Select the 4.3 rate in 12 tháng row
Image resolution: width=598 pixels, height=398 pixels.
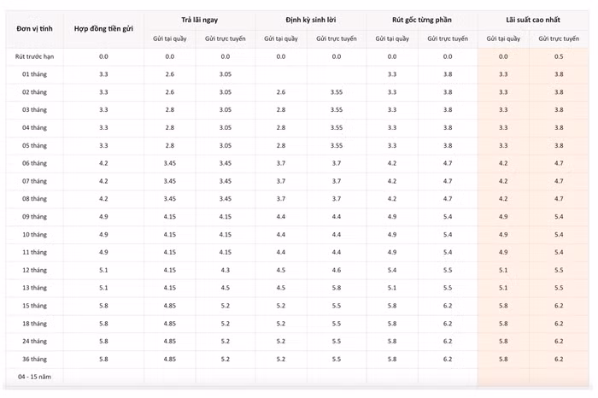[226, 270]
